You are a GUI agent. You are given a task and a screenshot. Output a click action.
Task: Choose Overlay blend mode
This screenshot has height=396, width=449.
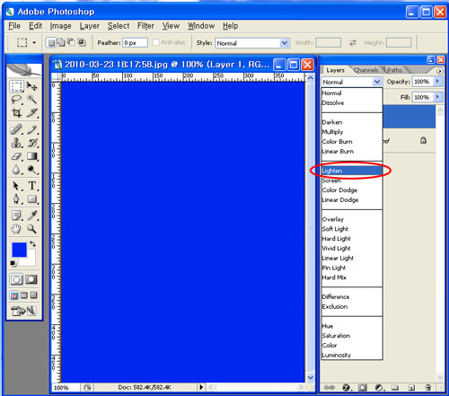pyautogui.click(x=352, y=219)
